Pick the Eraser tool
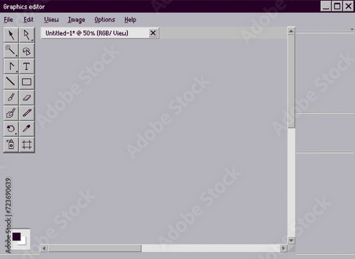 27,97
